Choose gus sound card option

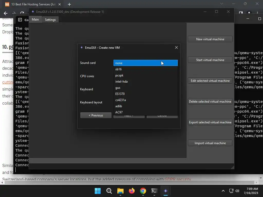[145, 88]
